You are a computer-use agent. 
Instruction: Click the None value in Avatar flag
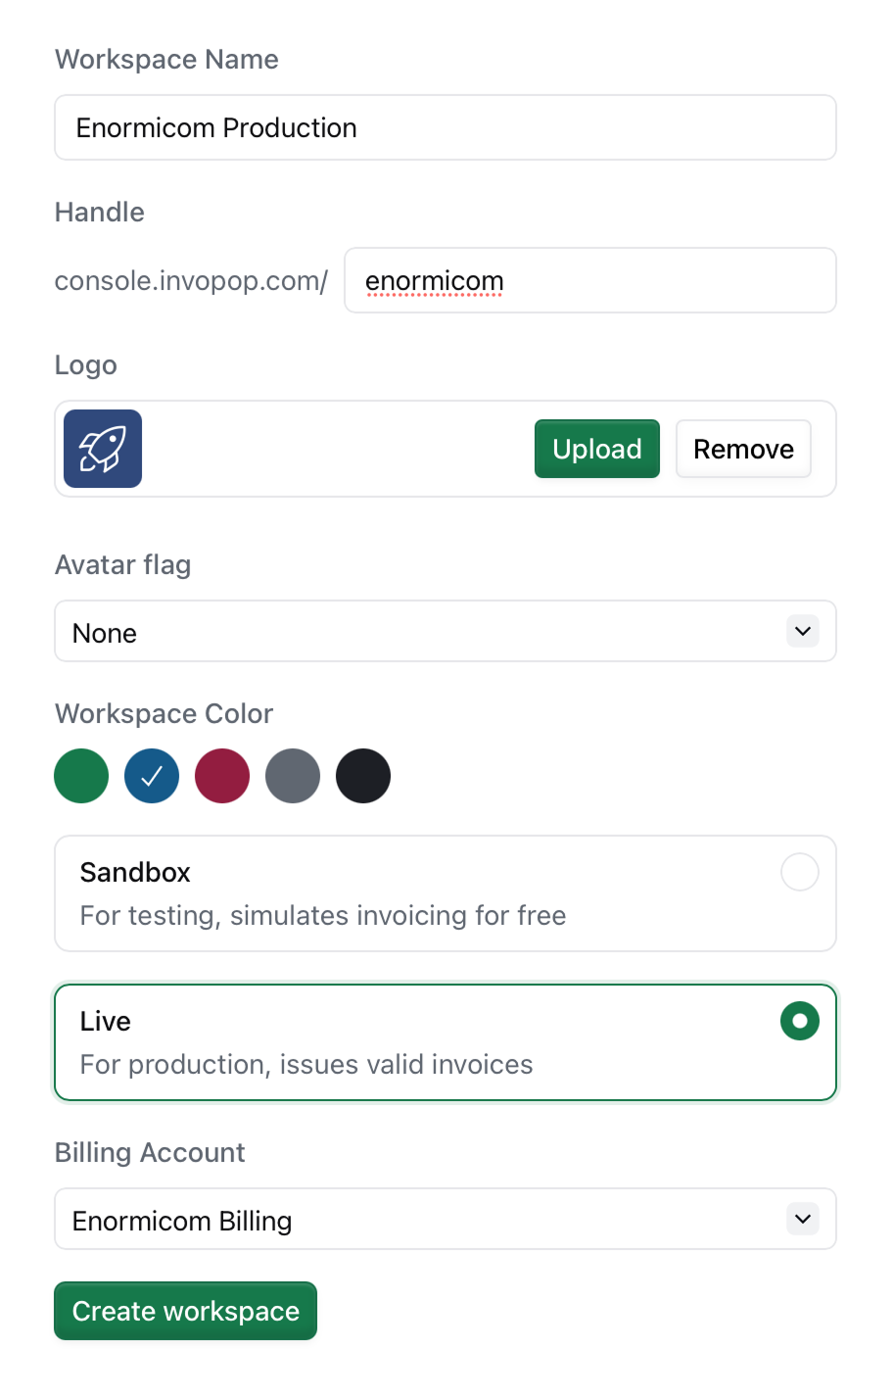pos(105,634)
